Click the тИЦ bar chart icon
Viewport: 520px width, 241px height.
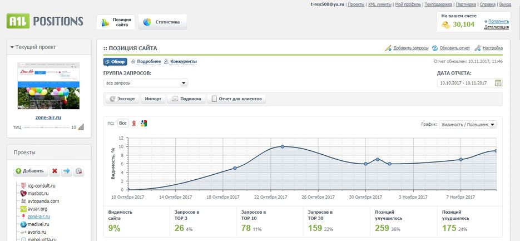[x=81, y=127]
